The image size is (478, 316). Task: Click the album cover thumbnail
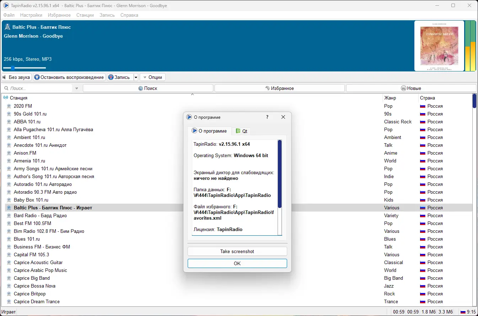(x=439, y=46)
